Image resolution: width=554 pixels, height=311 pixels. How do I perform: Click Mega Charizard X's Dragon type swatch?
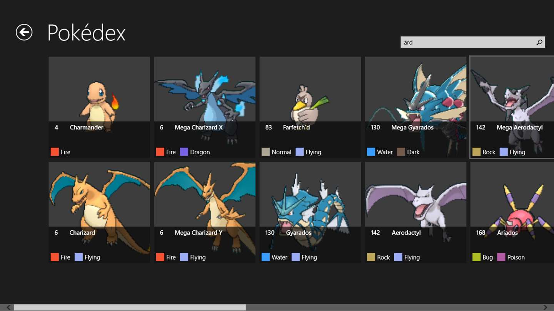point(184,152)
